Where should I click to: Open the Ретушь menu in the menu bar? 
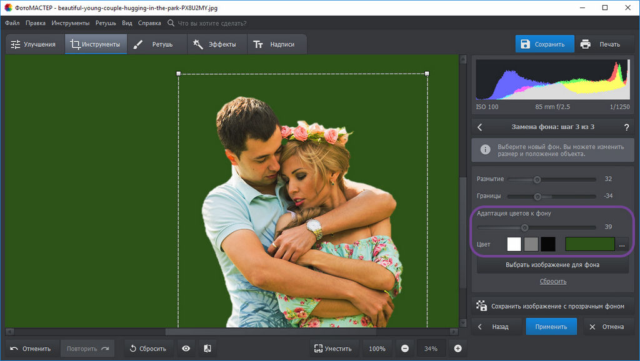pos(106,23)
